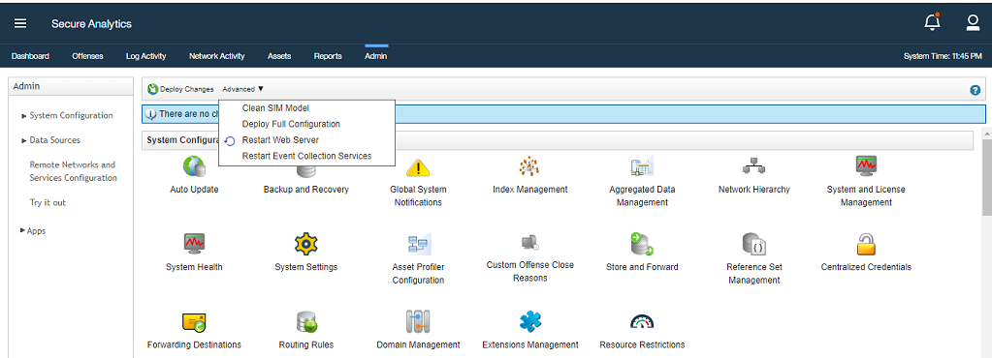Open Aggregated Data Management icon
Image resolution: width=992 pixels, height=358 pixels.
642,166
